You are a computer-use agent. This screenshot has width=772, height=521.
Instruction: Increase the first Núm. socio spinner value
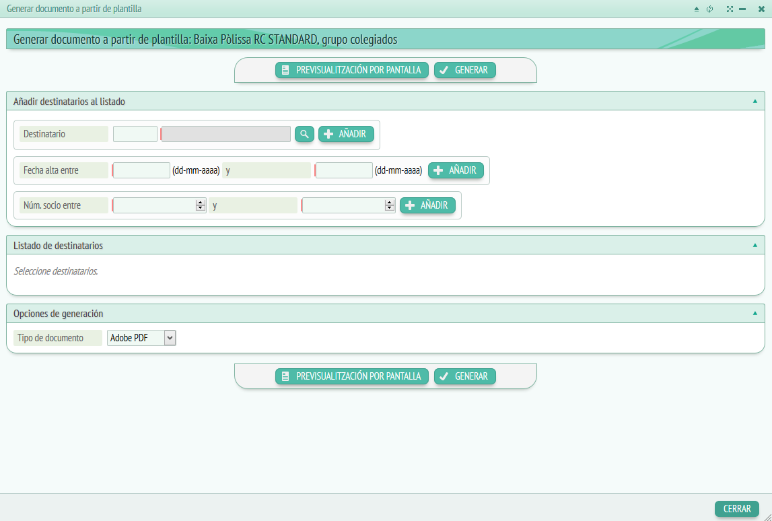click(200, 203)
